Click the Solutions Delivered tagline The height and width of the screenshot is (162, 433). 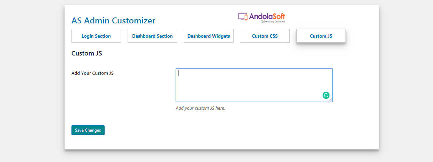[x=274, y=22]
